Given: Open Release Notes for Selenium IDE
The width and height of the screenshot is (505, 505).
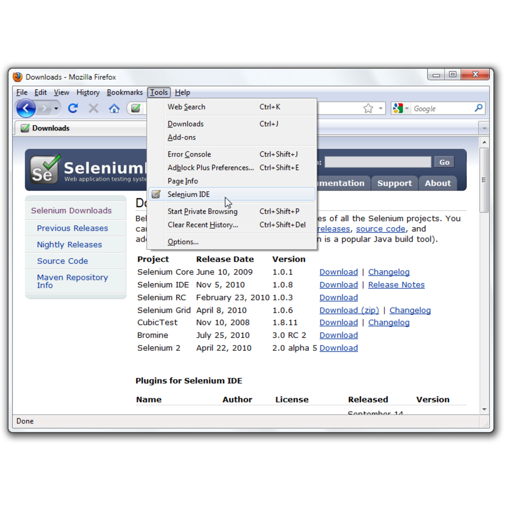Looking at the screenshot, I should tap(396, 284).
